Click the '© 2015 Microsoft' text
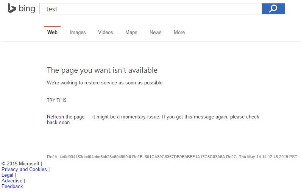301x193 pixels. 20,163
